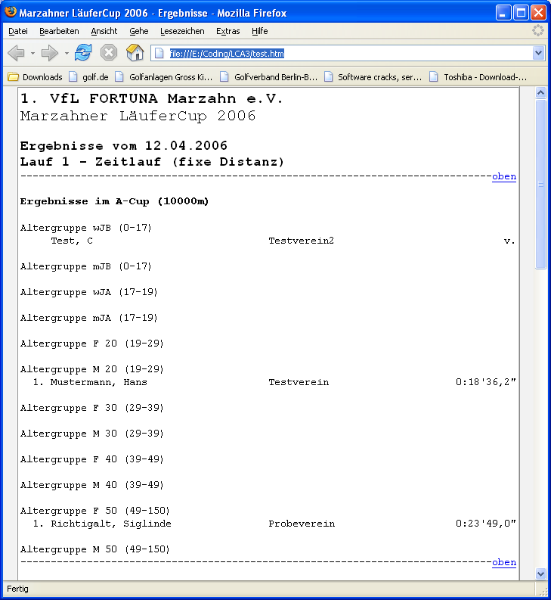Viewport: 551px width, 600px height.
Task: Click 'Ergebnisse im A-Cup (10000m)' text
Action: pos(114,201)
